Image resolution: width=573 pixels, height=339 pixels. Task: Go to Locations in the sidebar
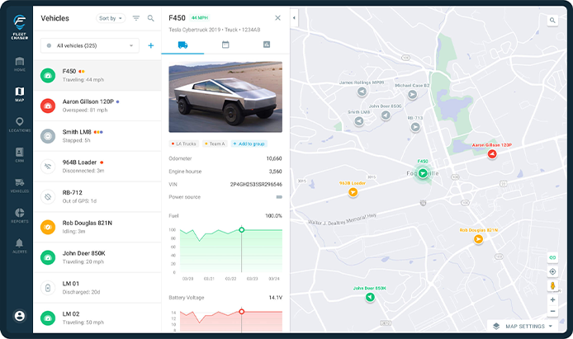click(19, 125)
